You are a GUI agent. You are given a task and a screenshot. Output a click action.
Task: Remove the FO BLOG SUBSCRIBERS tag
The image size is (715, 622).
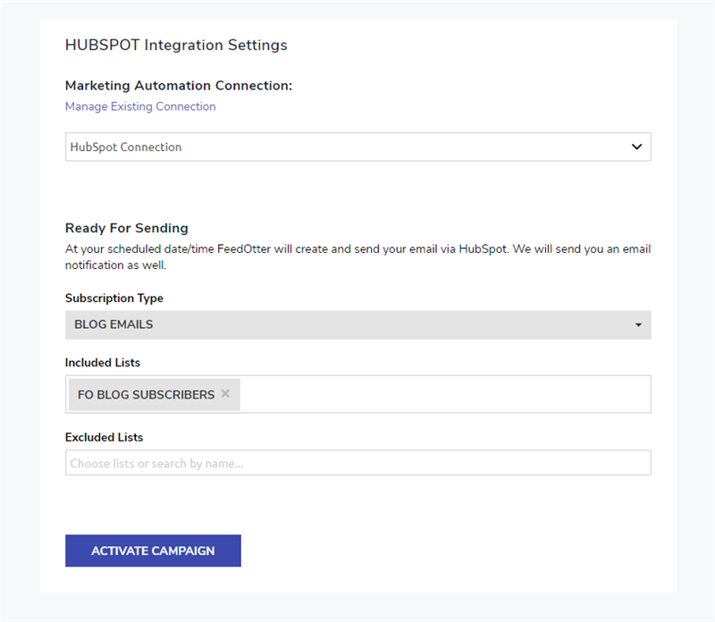coord(225,393)
